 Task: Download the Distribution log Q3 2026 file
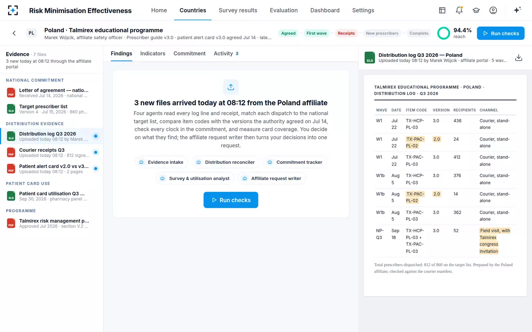[x=519, y=58]
